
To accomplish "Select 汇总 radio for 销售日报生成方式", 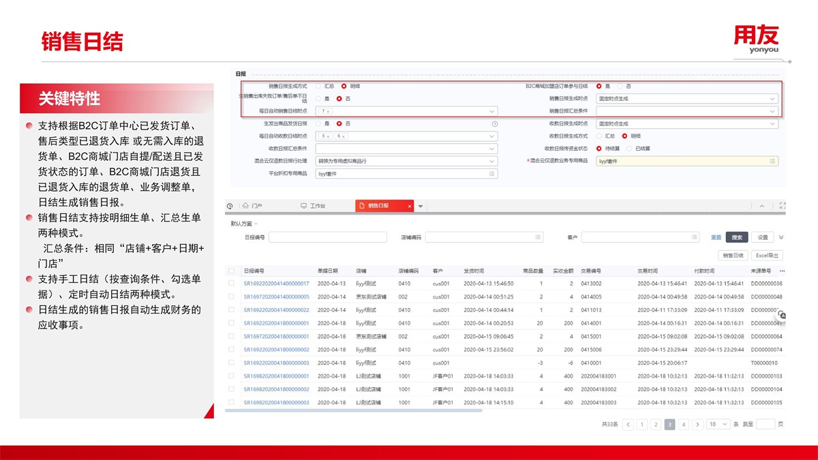I will coord(318,87).
